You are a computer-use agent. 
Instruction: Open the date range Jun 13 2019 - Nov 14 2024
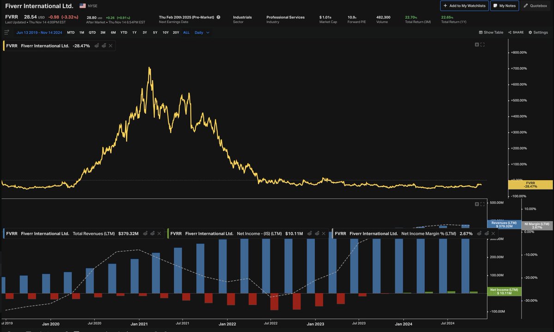click(39, 32)
